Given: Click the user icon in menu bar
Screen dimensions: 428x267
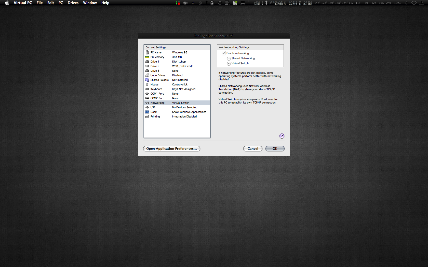Looking at the screenshot, I should pyautogui.click(x=422, y=3).
